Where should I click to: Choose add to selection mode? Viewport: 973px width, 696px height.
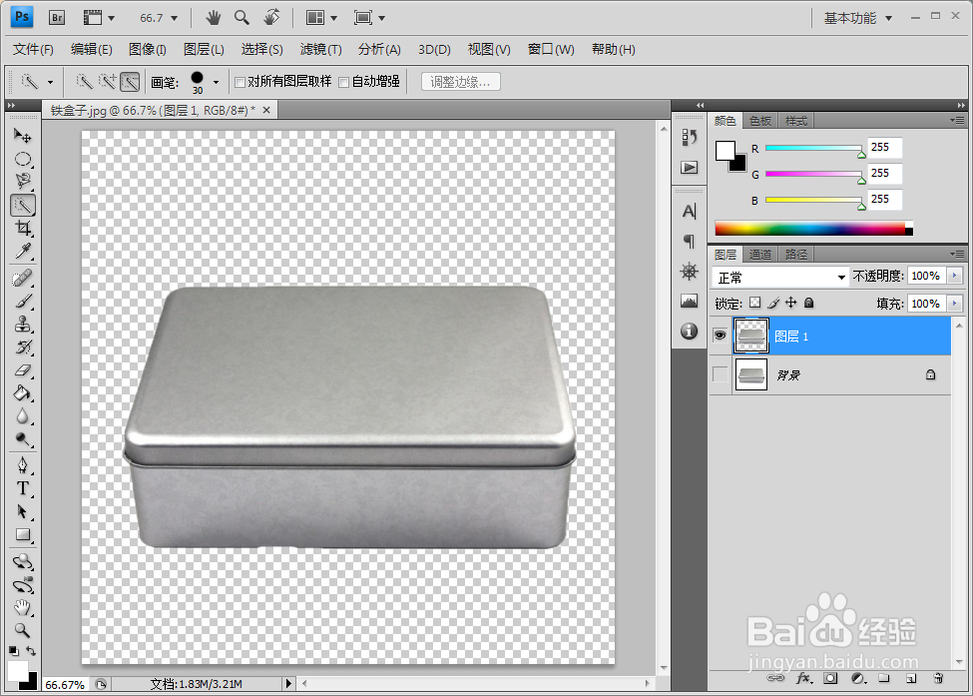click(108, 81)
